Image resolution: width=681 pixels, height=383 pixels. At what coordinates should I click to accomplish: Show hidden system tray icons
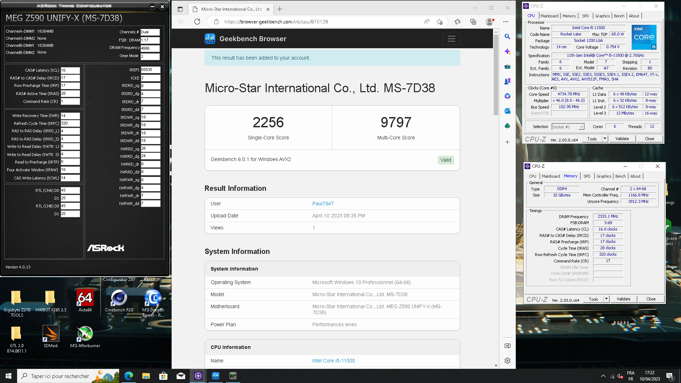(x=603, y=376)
